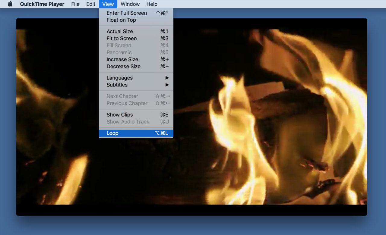This screenshot has width=386, height=235.
Task: Choose Enter Full Screen
Action: pos(136,13)
